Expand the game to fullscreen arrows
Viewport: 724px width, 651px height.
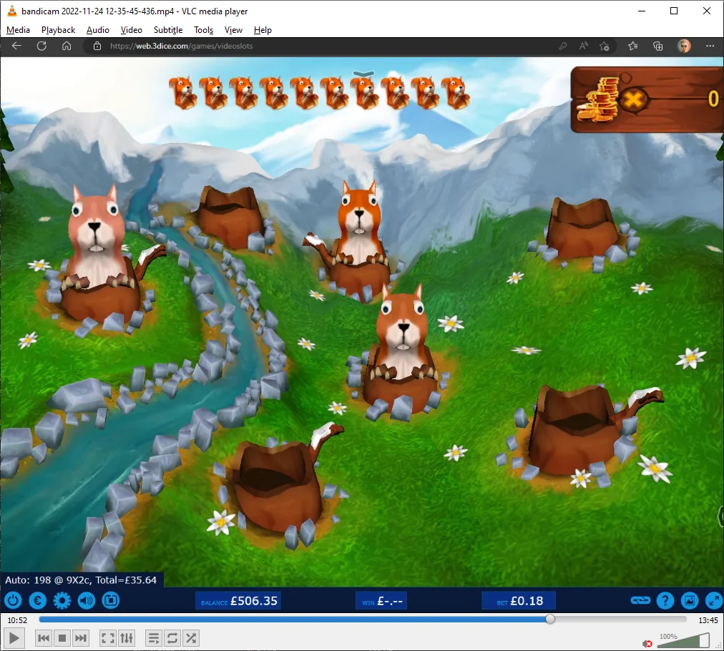714,601
